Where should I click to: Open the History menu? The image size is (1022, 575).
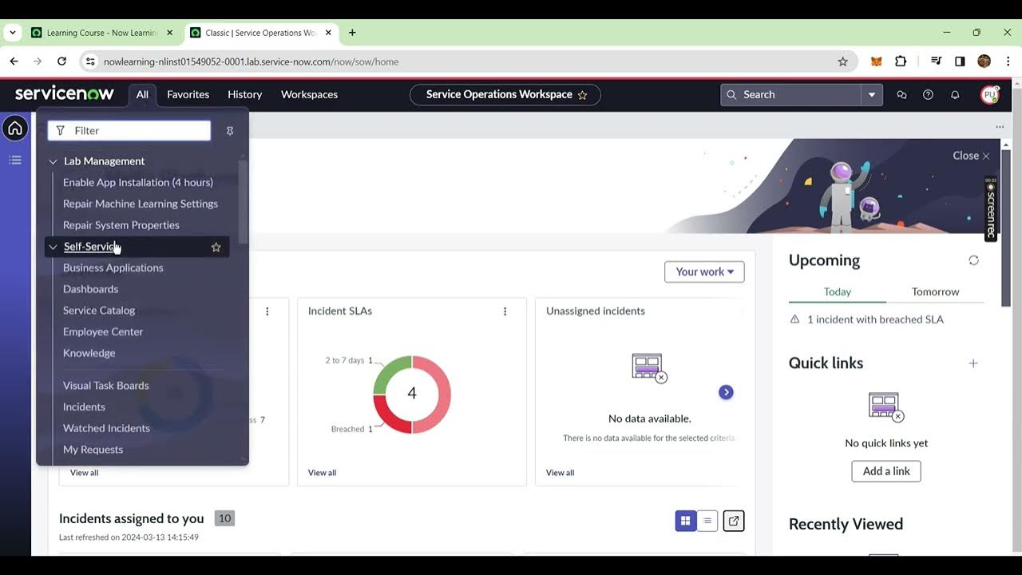pos(245,94)
